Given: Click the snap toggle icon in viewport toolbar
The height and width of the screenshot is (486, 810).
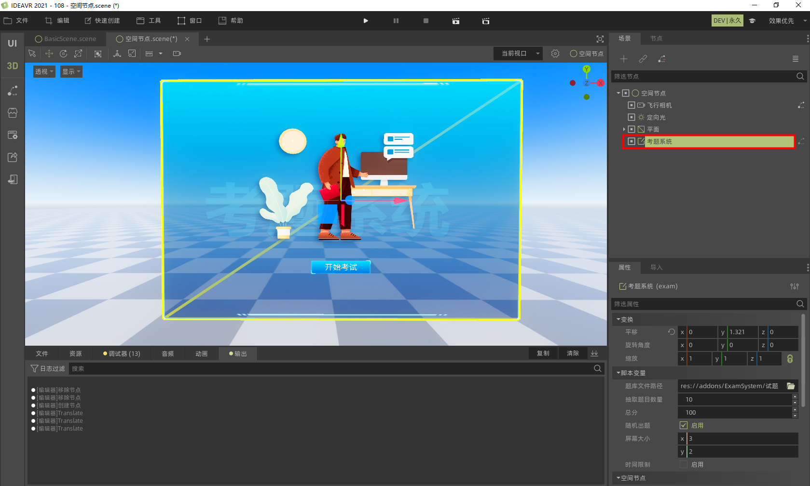Looking at the screenshot, I should pos(132,54).
